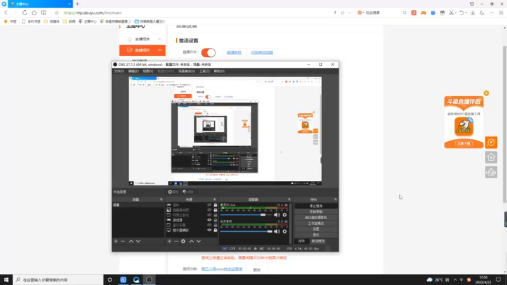Expand address bar dropdown arrow
Screen dimensions: 507x285
[350, 13]
